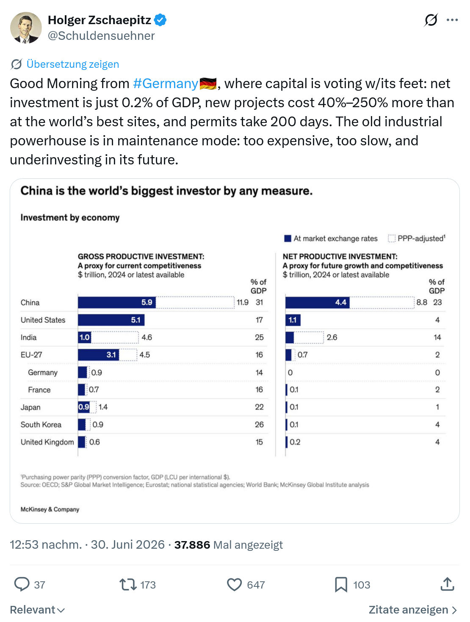Click the 12:53 nachm. timestamp
Screen dimensions: 470x622
[x=46, y=544]
